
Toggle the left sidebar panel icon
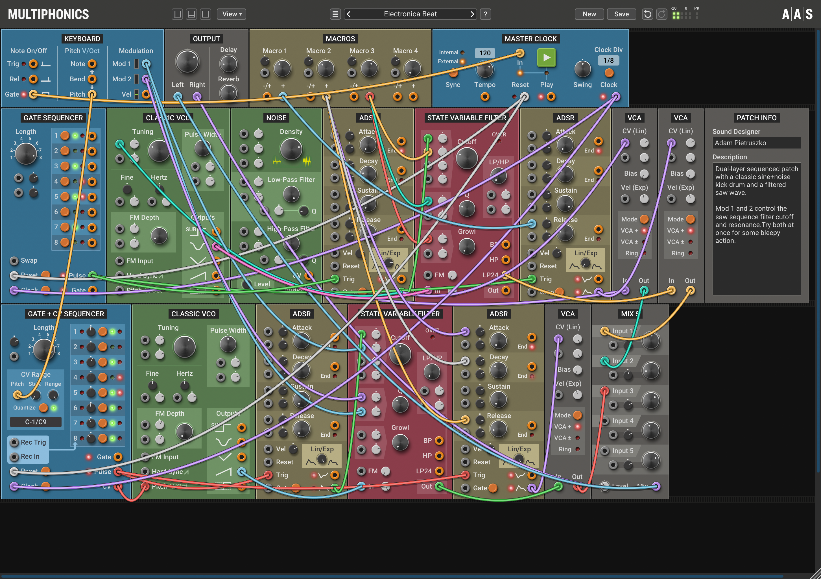tap(177, 14)
